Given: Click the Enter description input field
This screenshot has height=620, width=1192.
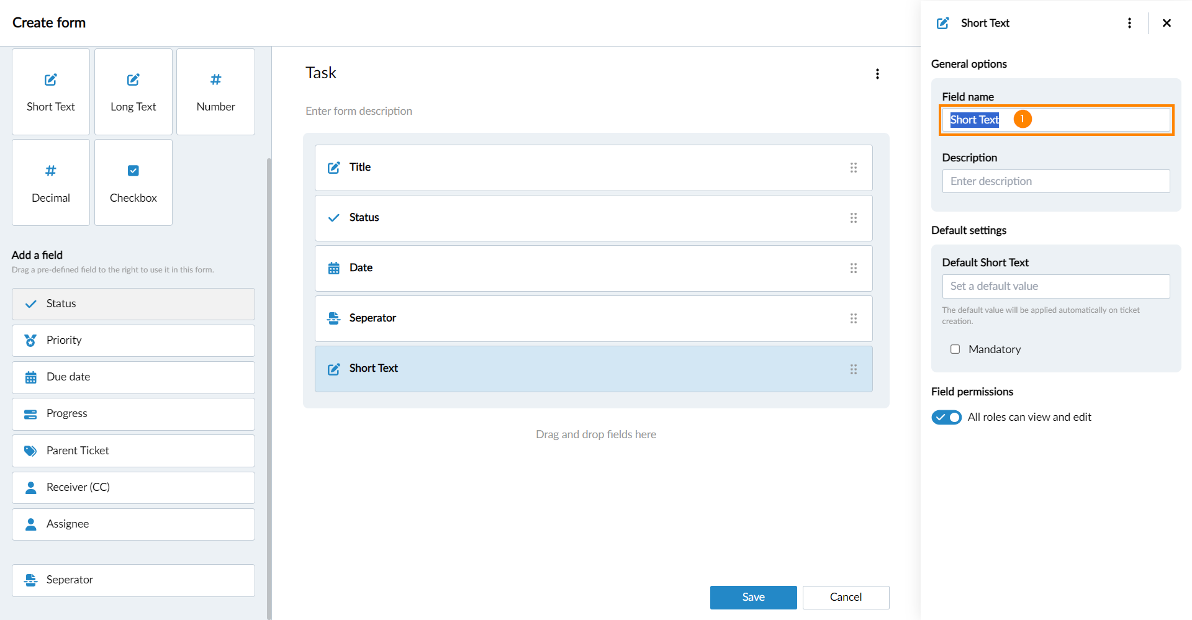Looking at the screenshot, I should [1055, 181].
